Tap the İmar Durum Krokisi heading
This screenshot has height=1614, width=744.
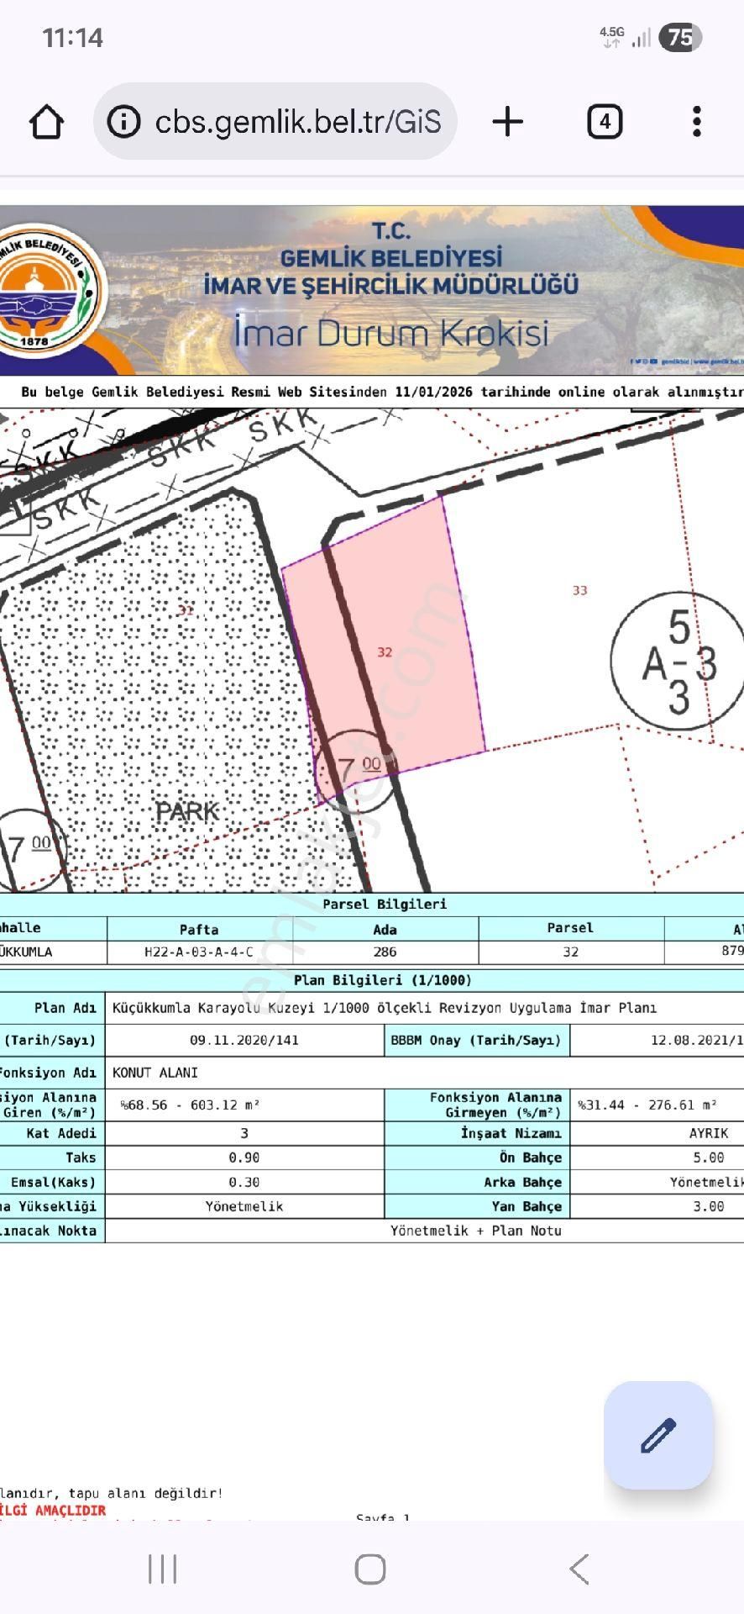click(x=391, y=333)
